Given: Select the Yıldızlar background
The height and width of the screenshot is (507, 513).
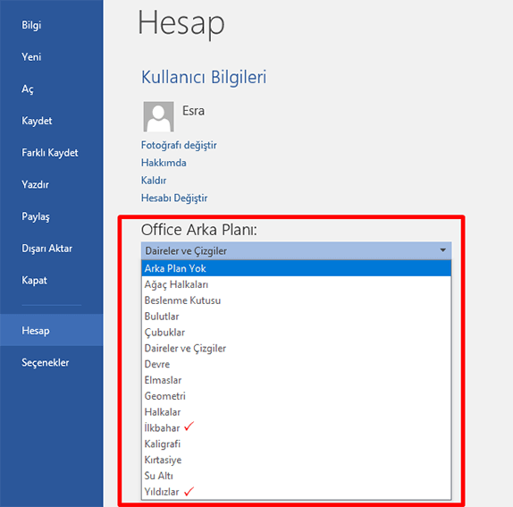Looking at the screenshot, I should click(x=296, y=492).
